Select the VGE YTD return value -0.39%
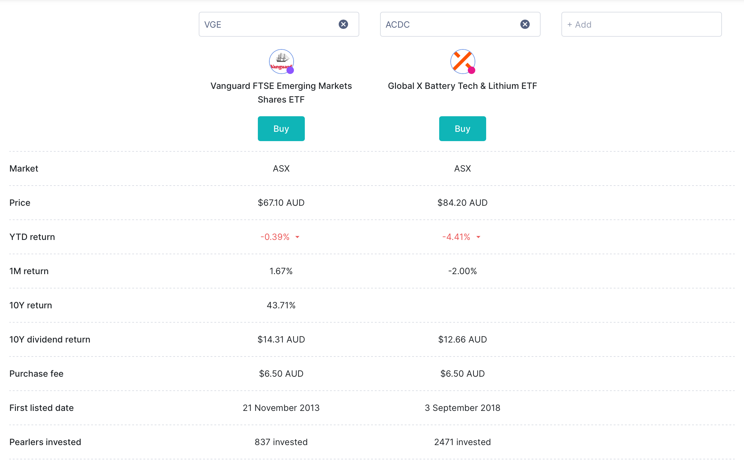 click(275, 237)
